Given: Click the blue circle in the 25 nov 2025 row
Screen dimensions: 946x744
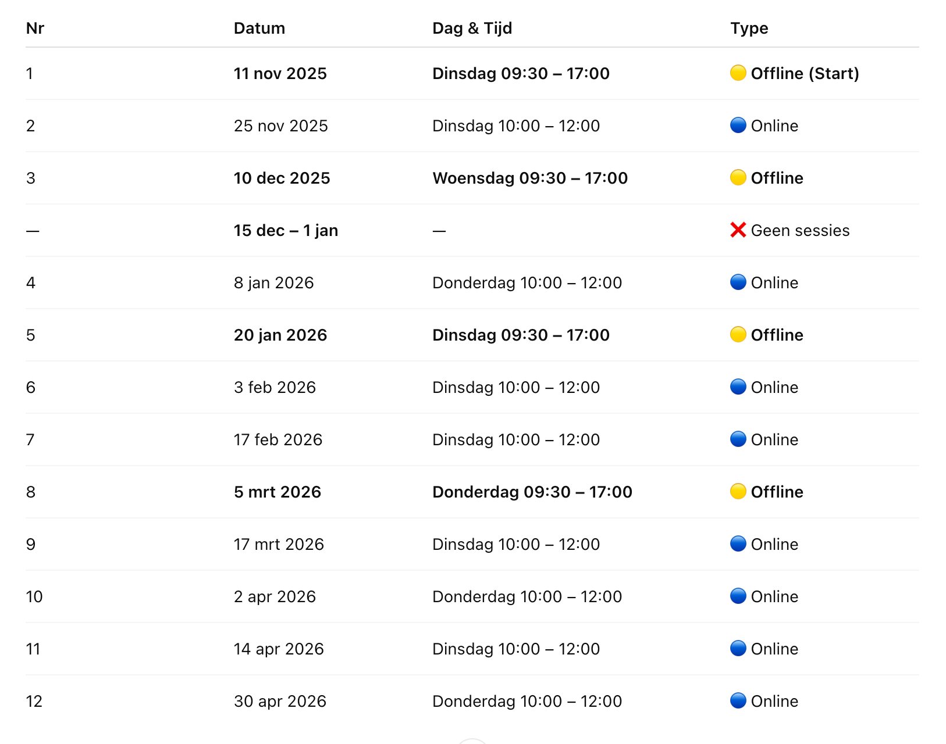Looking at the screenshot, I should [738, 126].
